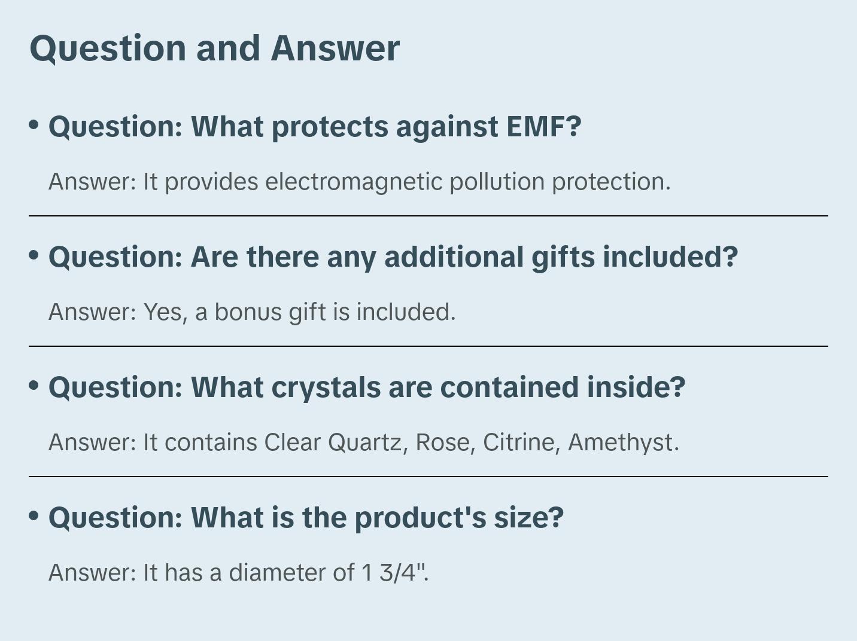Click the bullet beside the product size question

point(34,515)
